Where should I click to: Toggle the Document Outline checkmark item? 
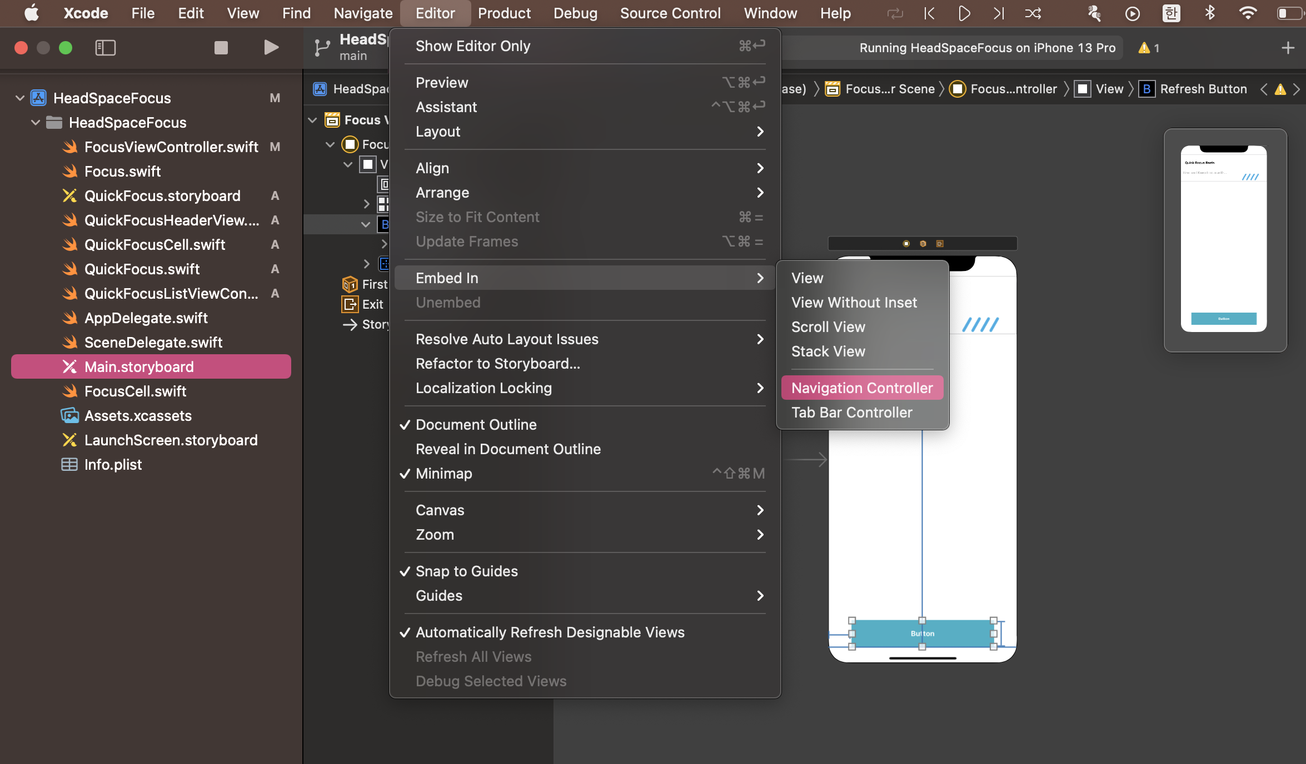click(476, 424)
